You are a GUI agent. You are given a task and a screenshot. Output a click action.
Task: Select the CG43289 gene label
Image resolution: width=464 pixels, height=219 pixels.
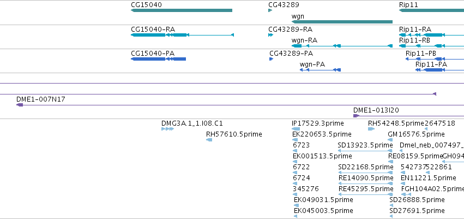(x=284, y=5)
